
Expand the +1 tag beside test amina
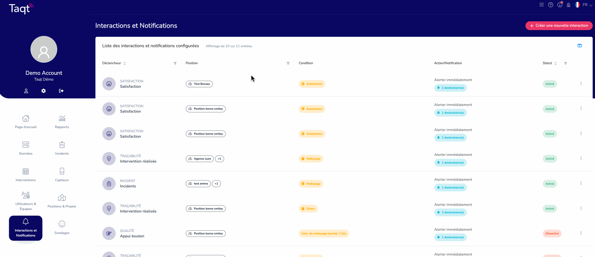(216, 183)
